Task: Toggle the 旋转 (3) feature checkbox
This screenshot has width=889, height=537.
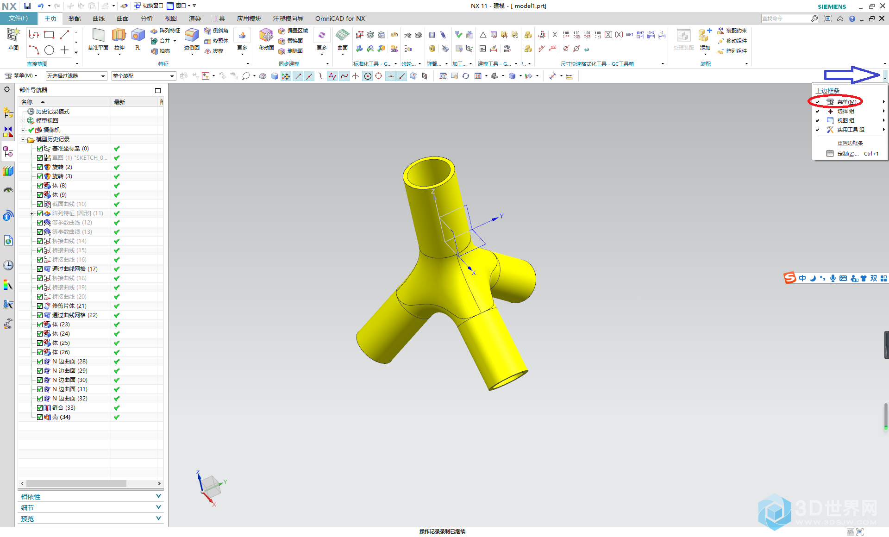Action: point(40,176)
